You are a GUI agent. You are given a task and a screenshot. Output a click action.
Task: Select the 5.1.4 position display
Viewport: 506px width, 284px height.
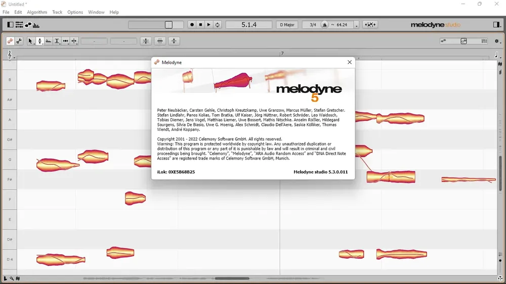[249, 24]
